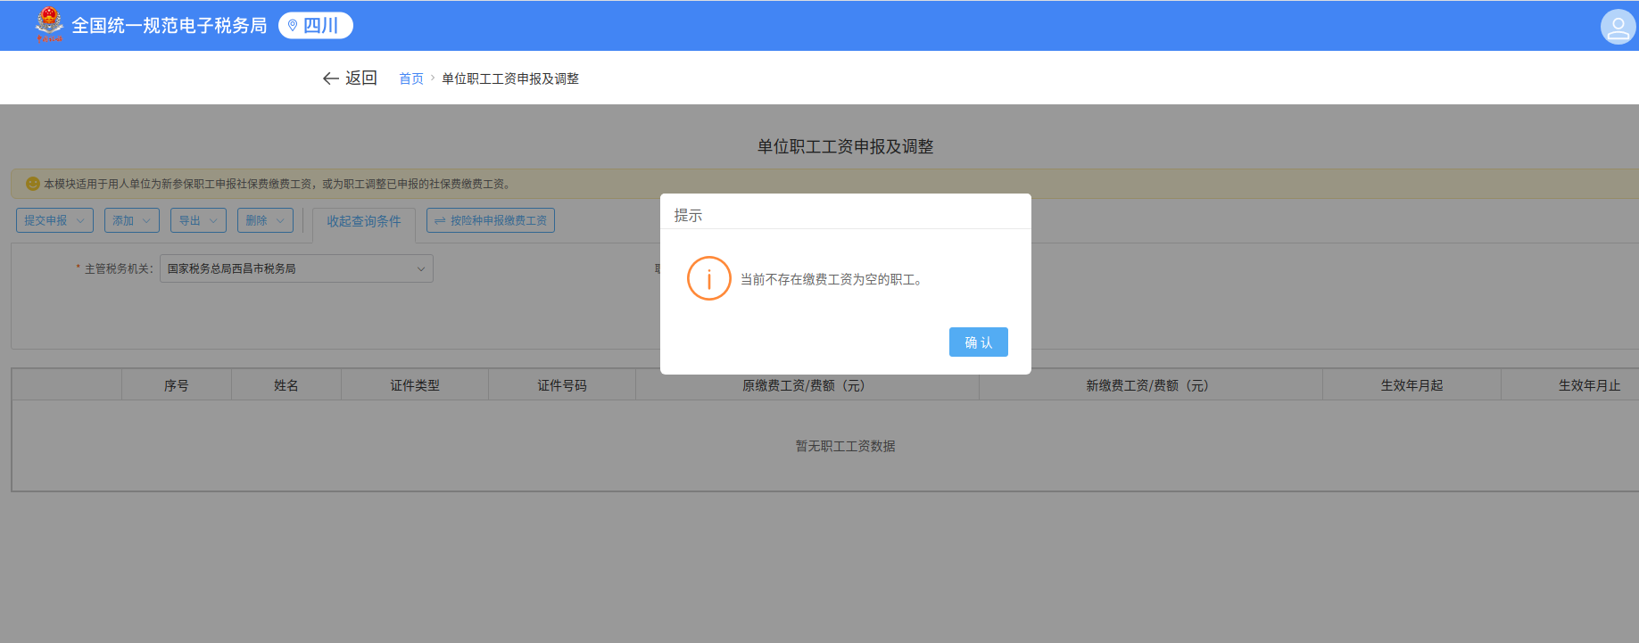Expand the 提交申报 dropdown
1639x643 pixels.
(54, 220)
